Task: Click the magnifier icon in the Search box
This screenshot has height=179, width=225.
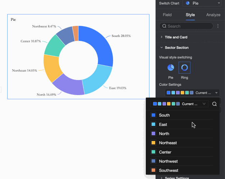Action: tap(164, 26)
